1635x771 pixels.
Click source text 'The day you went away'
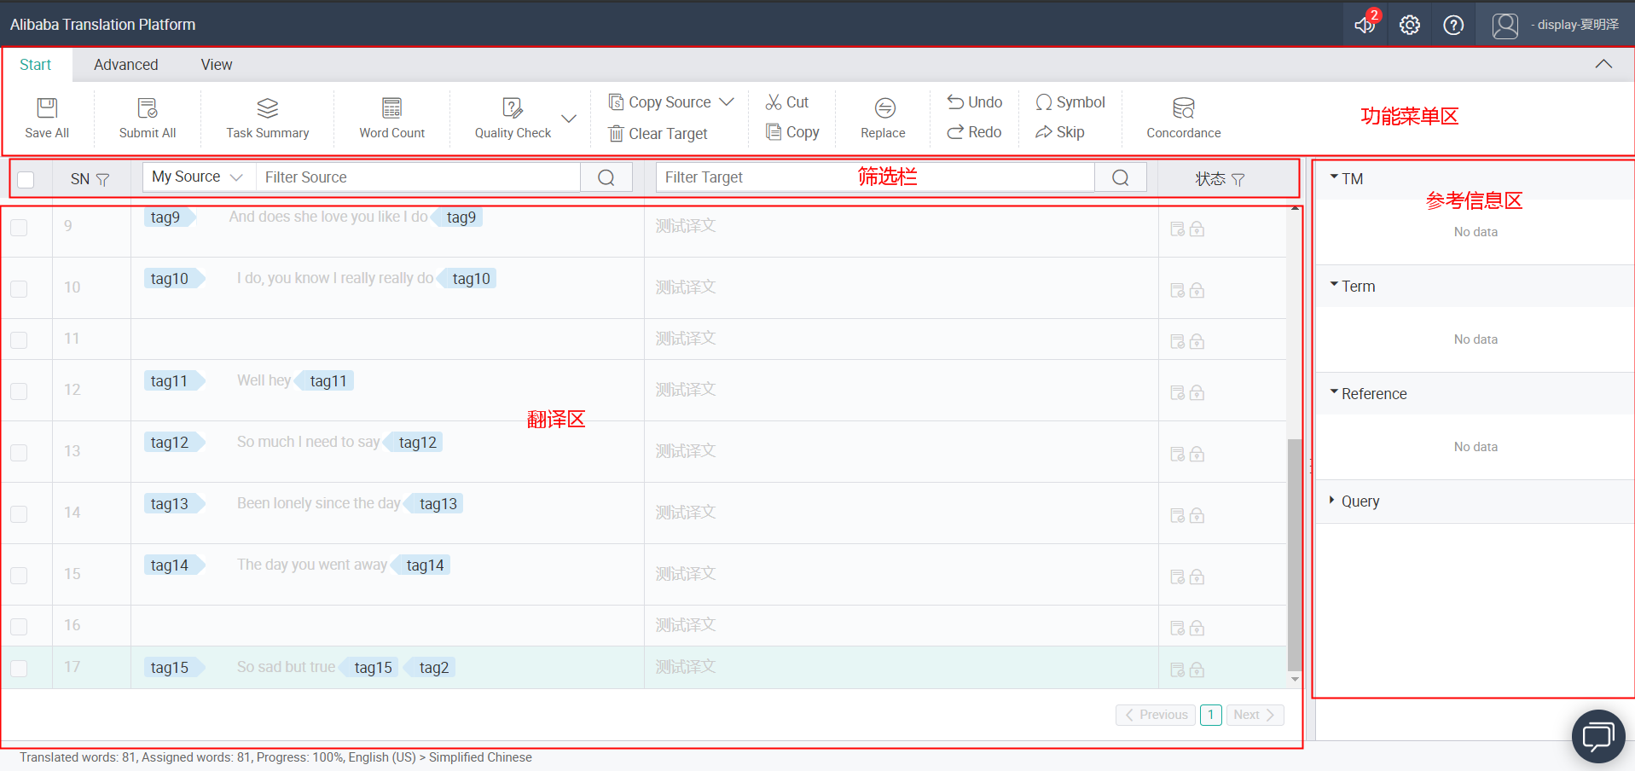click(x=311, y=565)
